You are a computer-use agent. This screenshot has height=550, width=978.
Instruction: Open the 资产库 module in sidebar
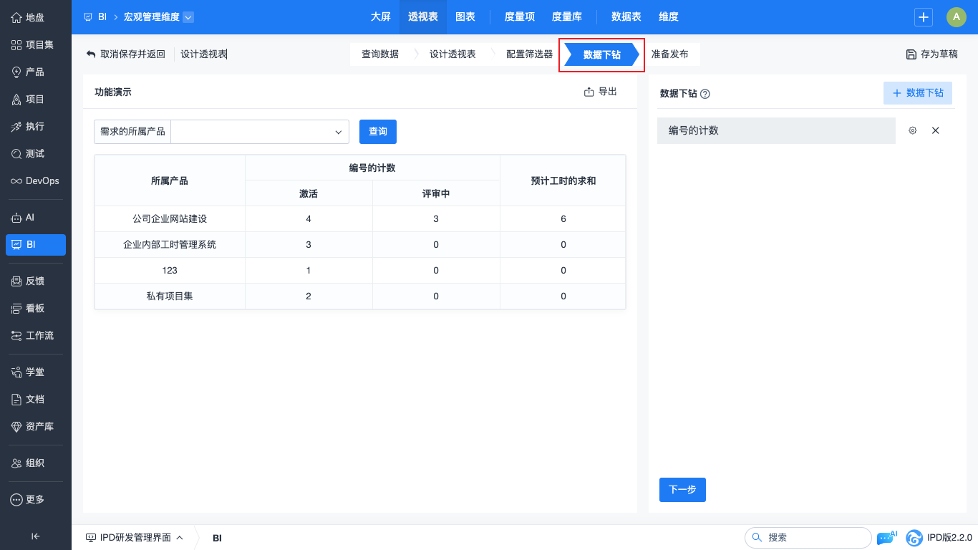tap(36, 427)
